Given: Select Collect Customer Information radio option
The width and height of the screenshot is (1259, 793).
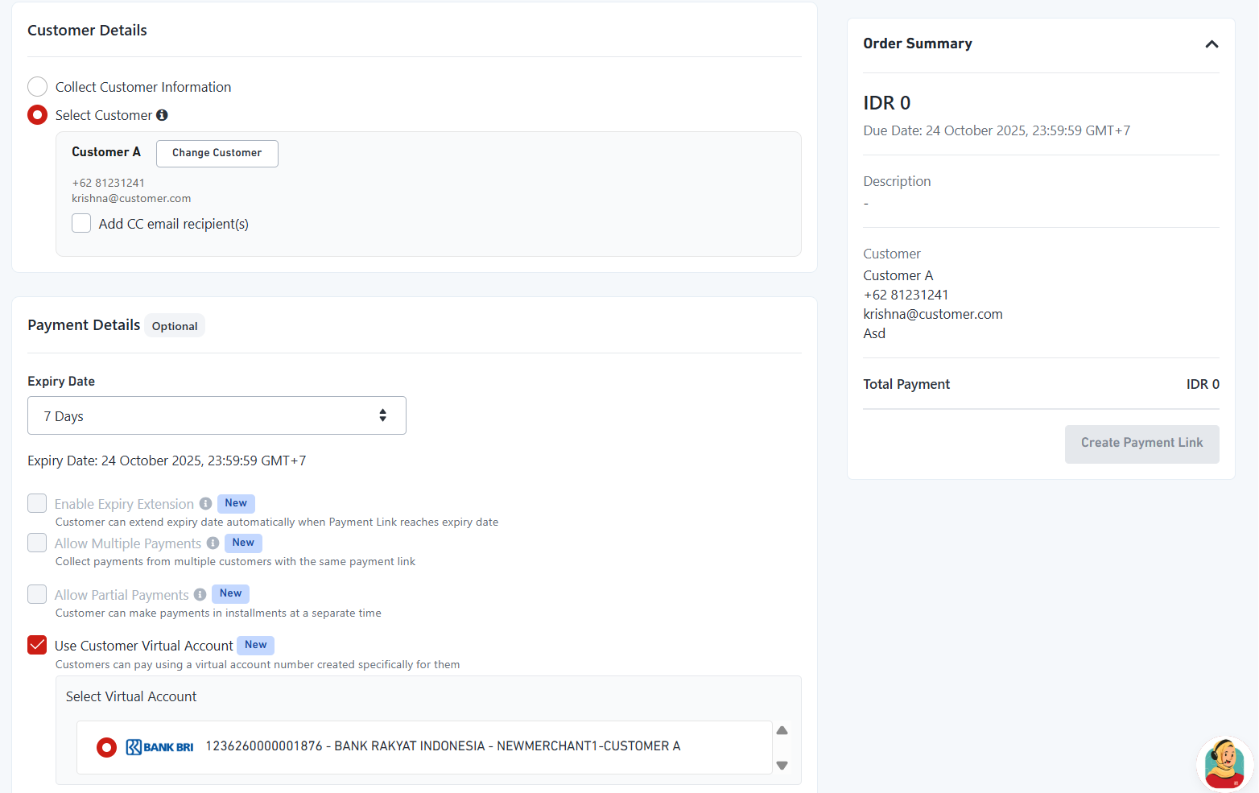Looking at the screenshot, I should point(38,87).
